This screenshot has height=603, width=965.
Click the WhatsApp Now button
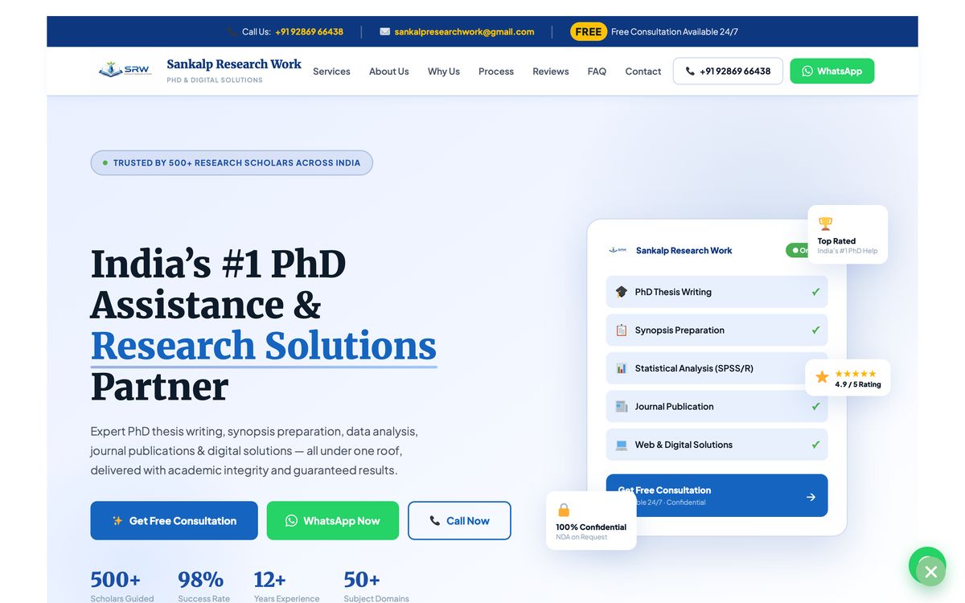click(x=333, y=521)
